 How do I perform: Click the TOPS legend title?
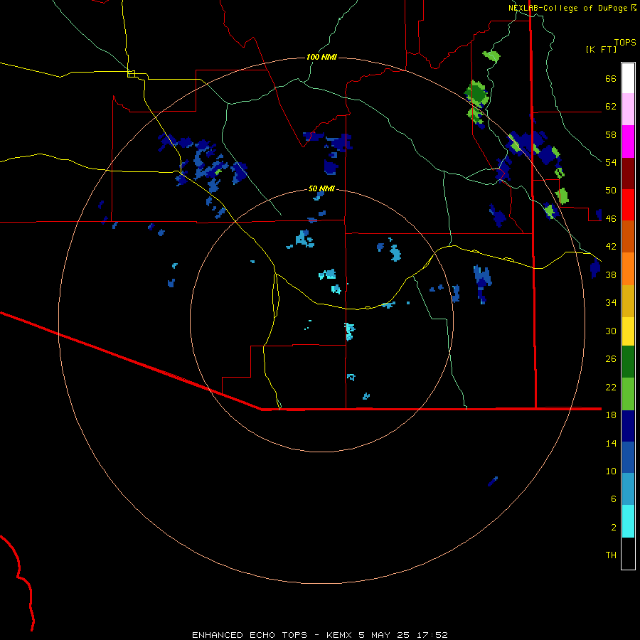[625, 42]
